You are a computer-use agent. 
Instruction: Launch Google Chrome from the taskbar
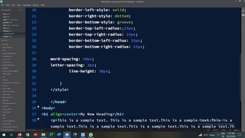point(28,135)
